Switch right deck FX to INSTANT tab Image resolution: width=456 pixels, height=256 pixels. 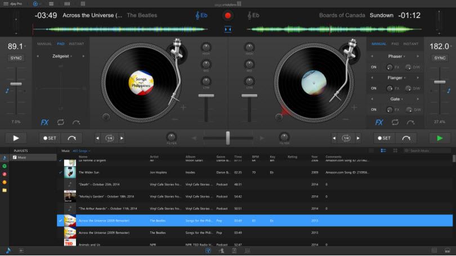click(410, 44)
